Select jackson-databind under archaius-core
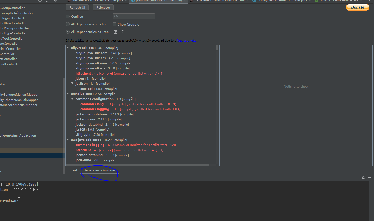Image resolution: width=374 pixels, height=221 pixels. tap(102, 124)
